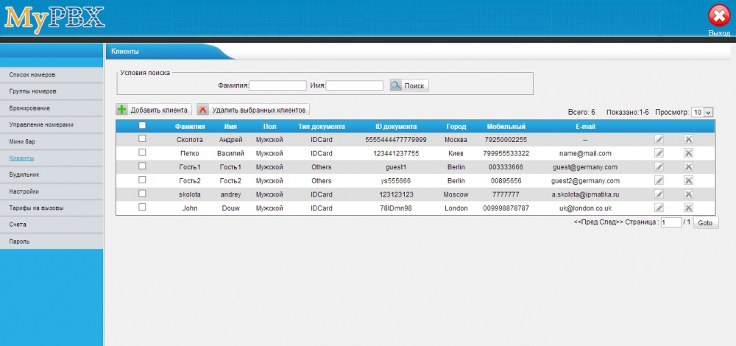Click Удалить выбранных клиентов button
Viewport: 736px width, 346px height.
click(x=252, y=110)
